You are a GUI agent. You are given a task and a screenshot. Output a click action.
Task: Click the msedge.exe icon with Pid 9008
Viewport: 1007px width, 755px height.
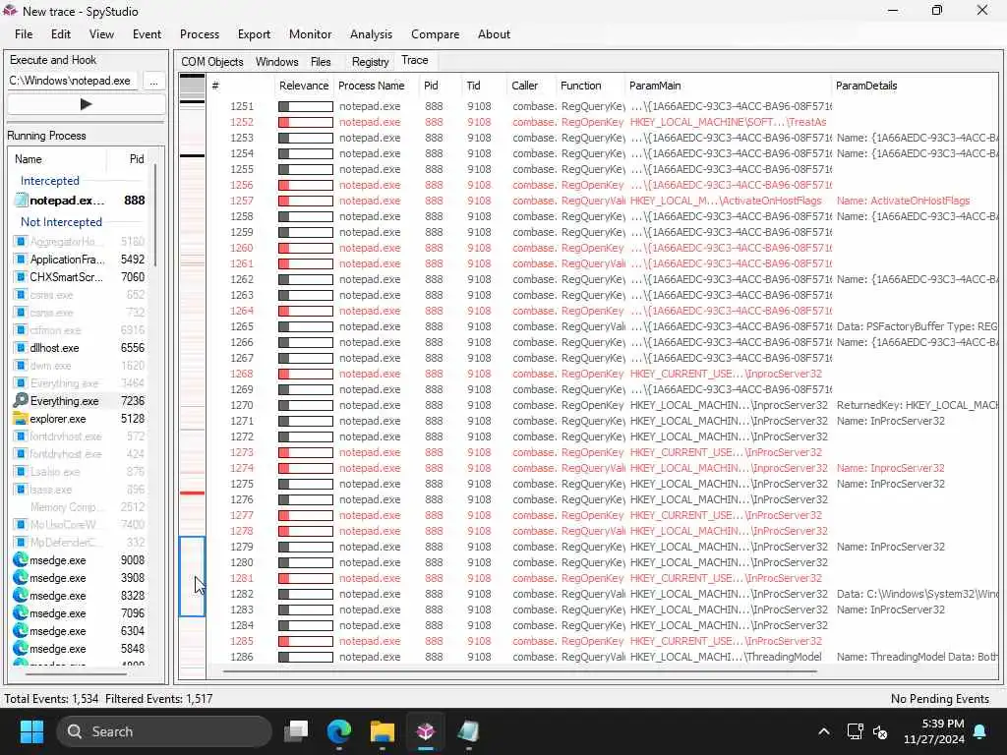(x=21, y=559)
